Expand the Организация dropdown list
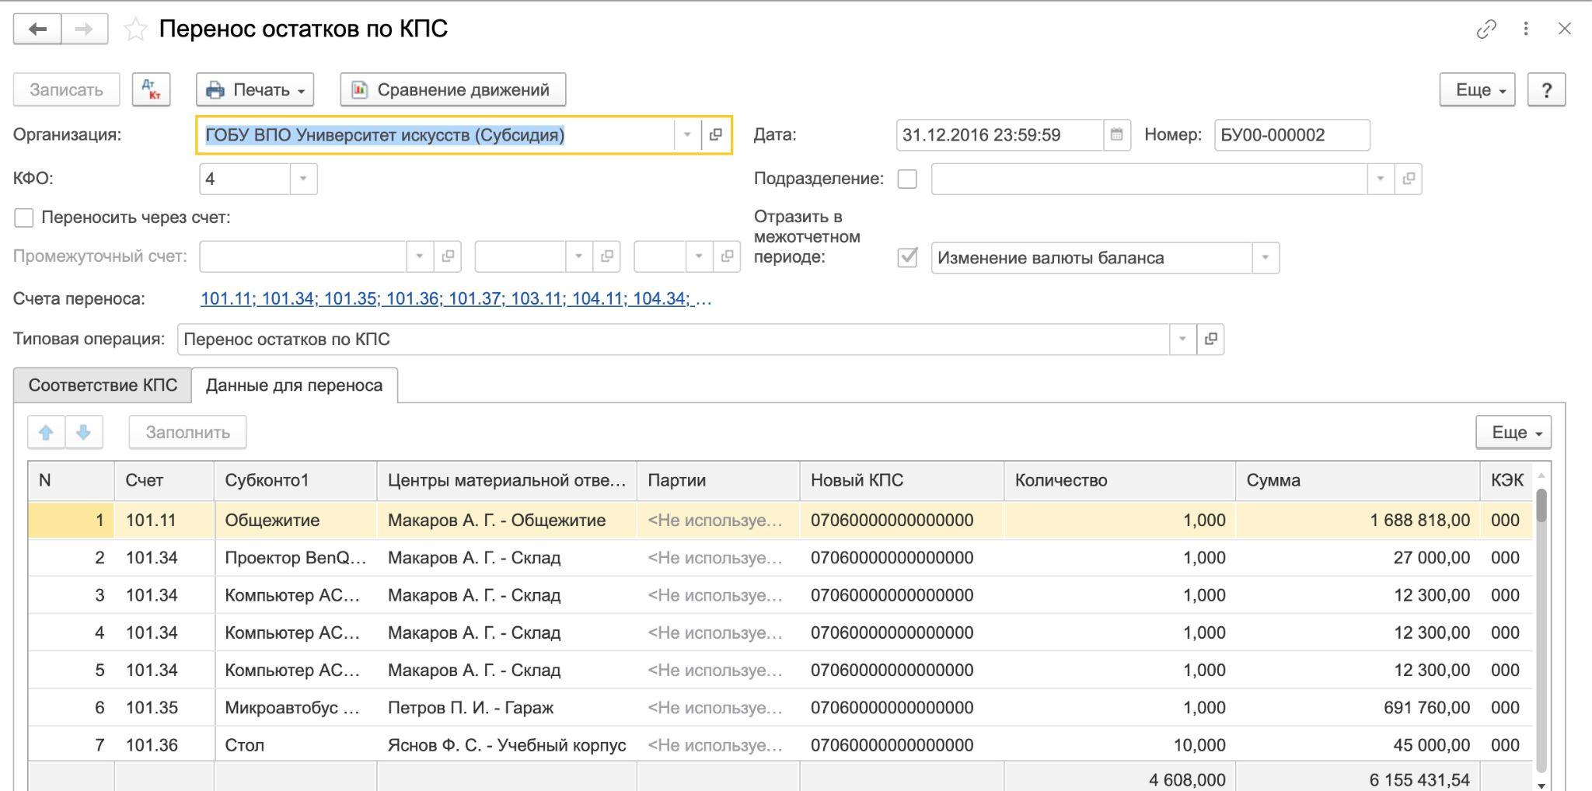The width and height of the screenshot is (1592, 791). [x=687, y=134]
